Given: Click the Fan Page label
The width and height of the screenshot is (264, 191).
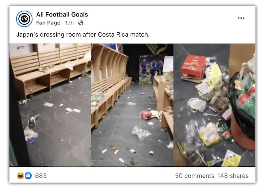Looking at the screenshot, I should [x=49, y=23].
